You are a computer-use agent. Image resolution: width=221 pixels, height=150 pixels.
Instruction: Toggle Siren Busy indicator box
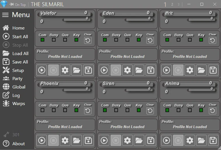[116, 110]
